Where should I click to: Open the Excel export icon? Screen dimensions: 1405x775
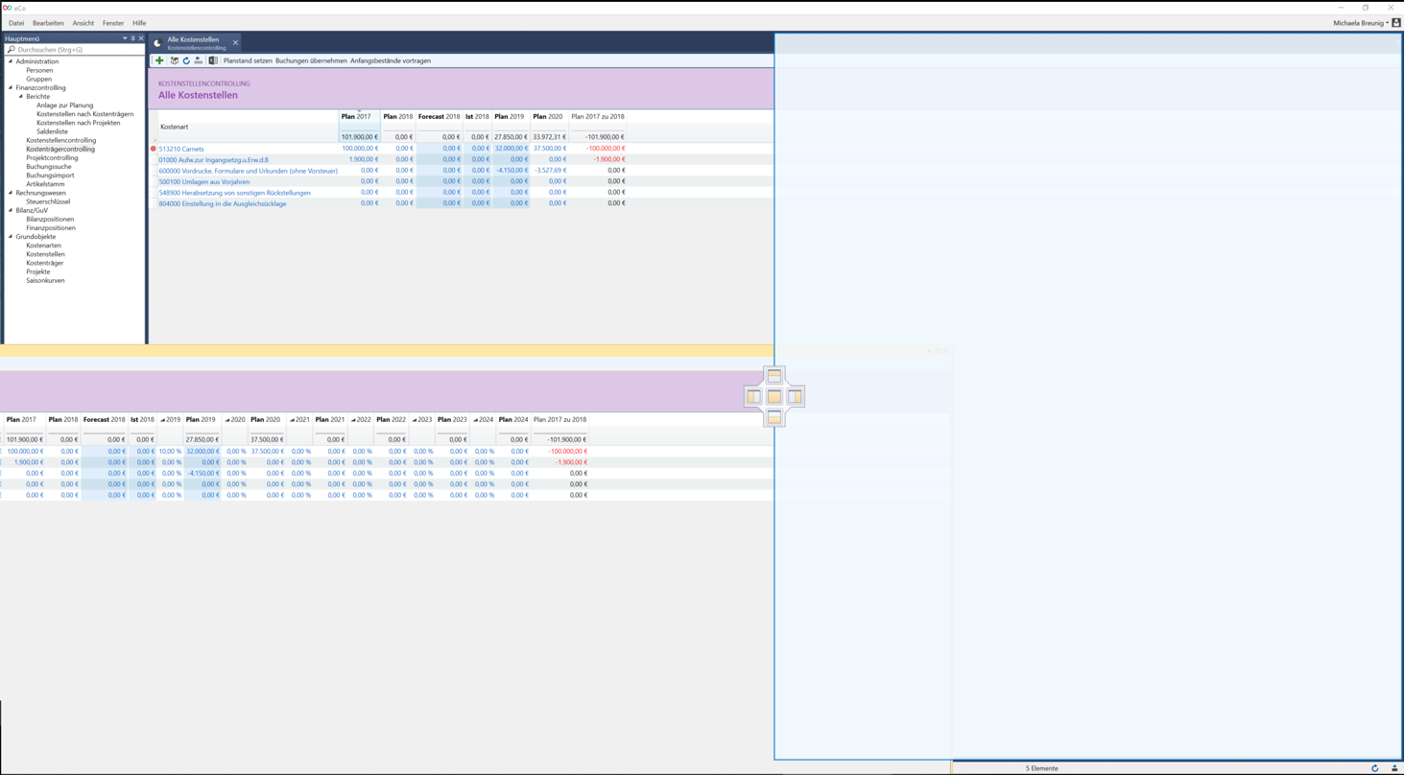point(213,60)
